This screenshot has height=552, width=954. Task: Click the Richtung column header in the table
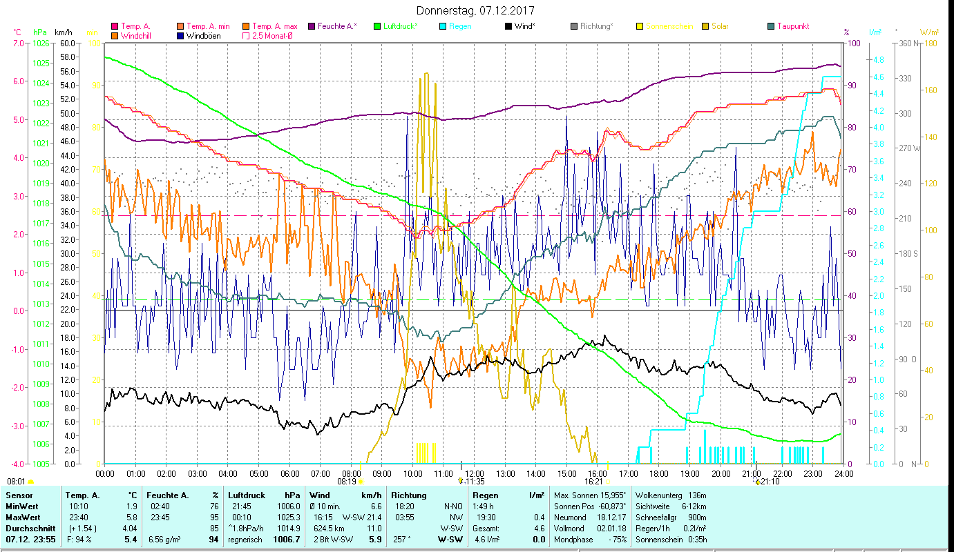409,495
